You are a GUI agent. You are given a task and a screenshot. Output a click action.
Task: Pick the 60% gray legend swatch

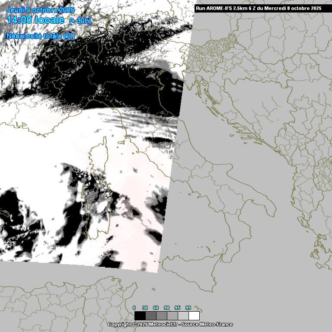coord(161,316)
